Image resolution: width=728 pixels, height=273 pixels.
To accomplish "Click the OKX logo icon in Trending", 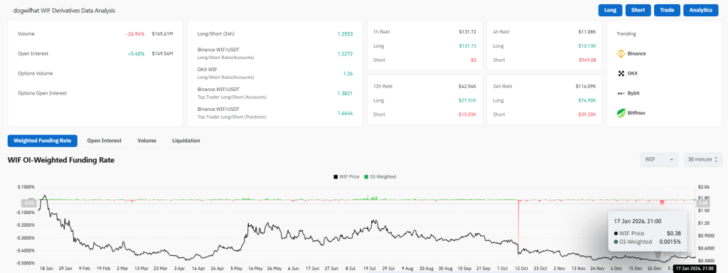I will [621, 73].
